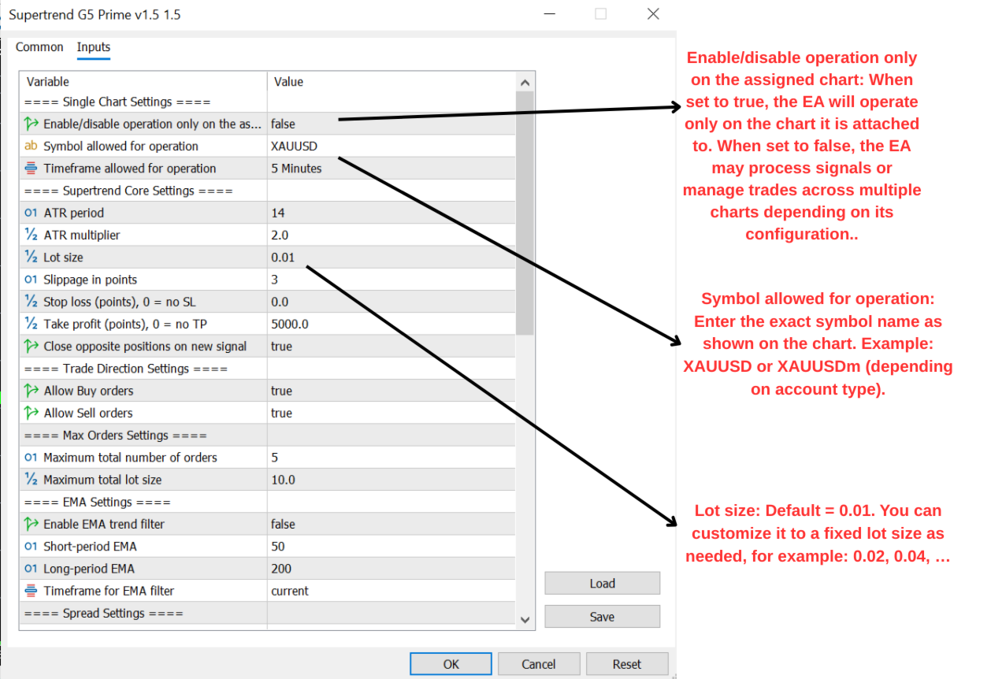Select the '==== Spread Settings ====' row
Viewport: 991px width, 679px height.
click(268, 613)
